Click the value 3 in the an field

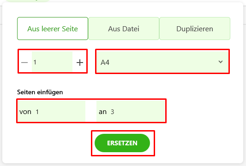(112, 112)
